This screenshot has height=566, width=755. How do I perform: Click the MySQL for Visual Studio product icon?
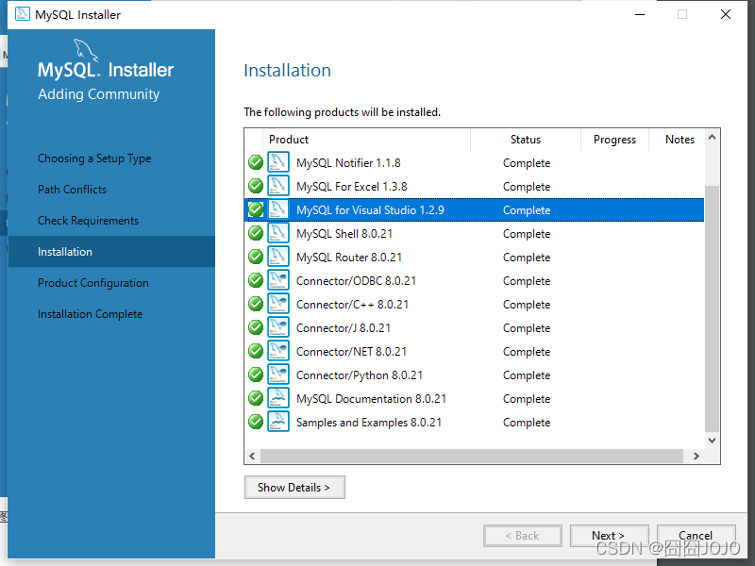(x=278, y=209)
